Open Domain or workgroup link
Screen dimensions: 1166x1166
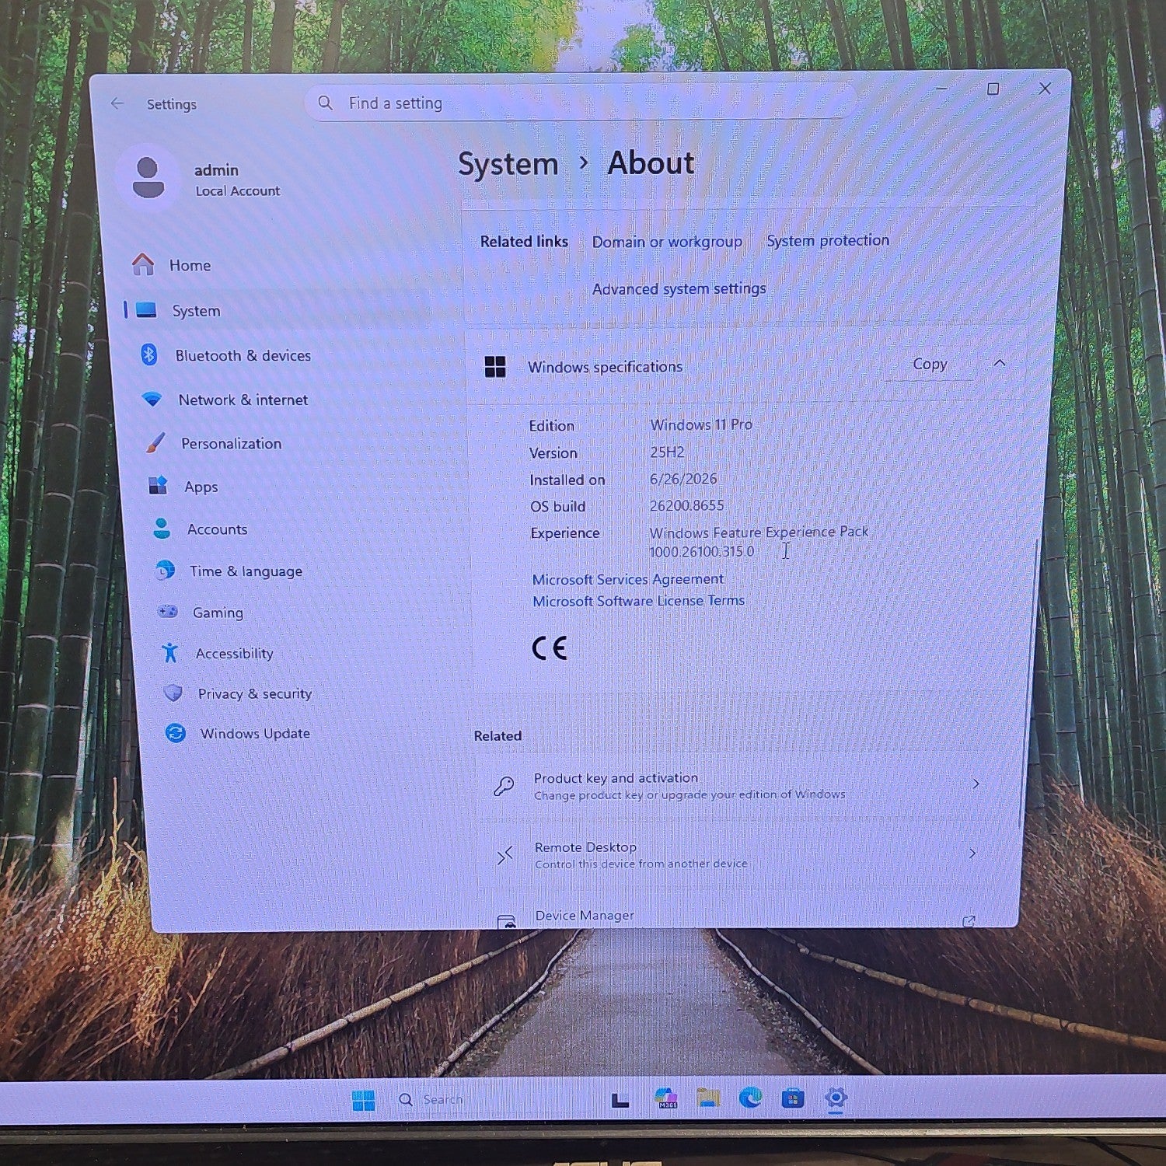pyautogui.click(x=667, y=242)
